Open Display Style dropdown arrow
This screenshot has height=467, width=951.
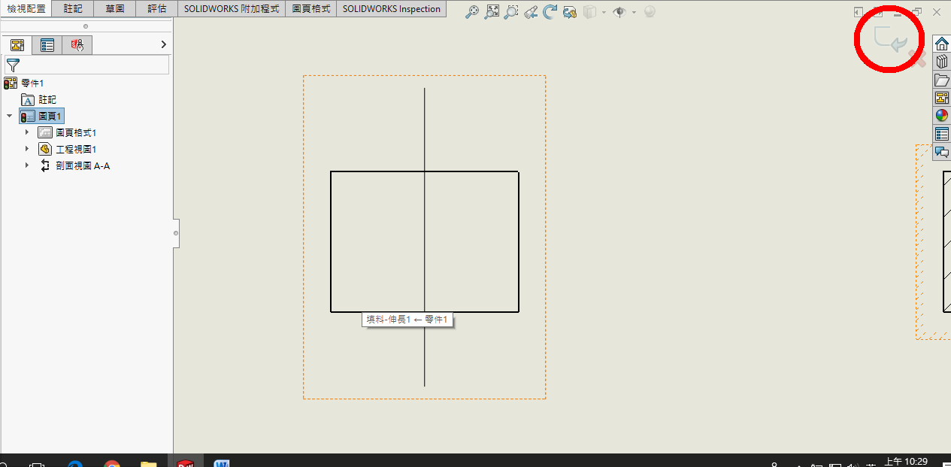click(x=604, y=13)
